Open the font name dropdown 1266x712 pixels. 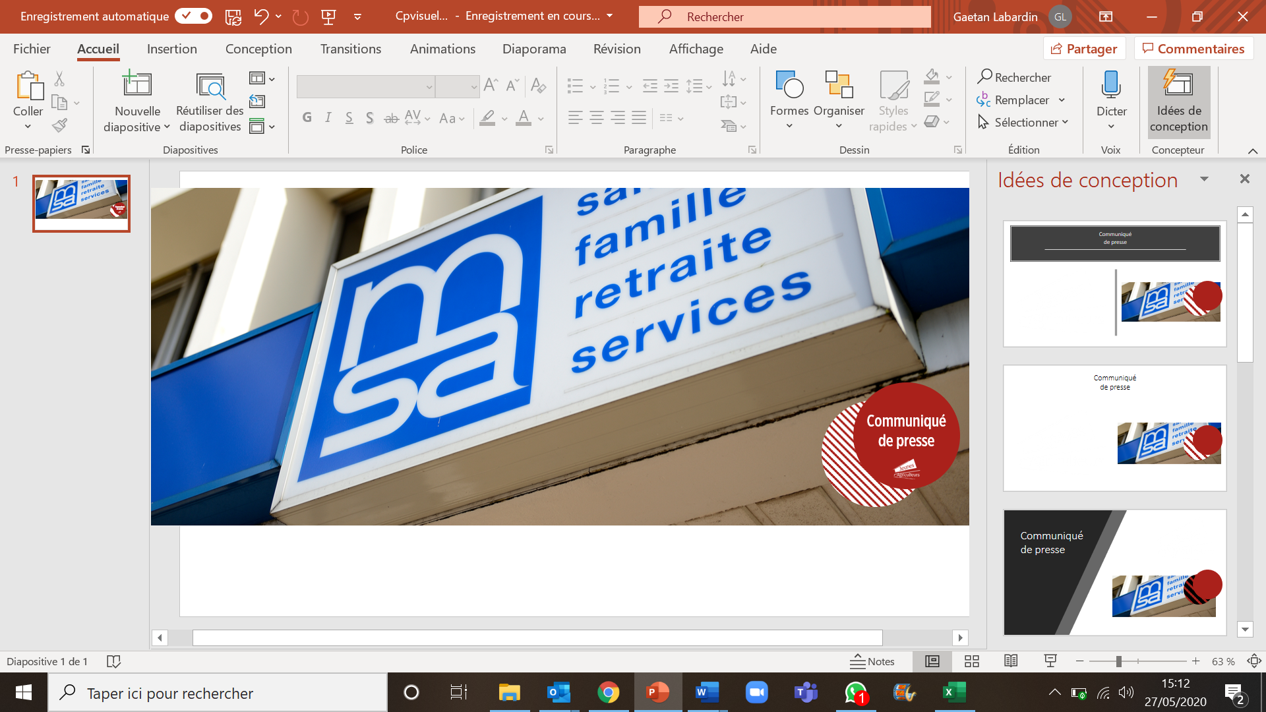pos(429,86)
